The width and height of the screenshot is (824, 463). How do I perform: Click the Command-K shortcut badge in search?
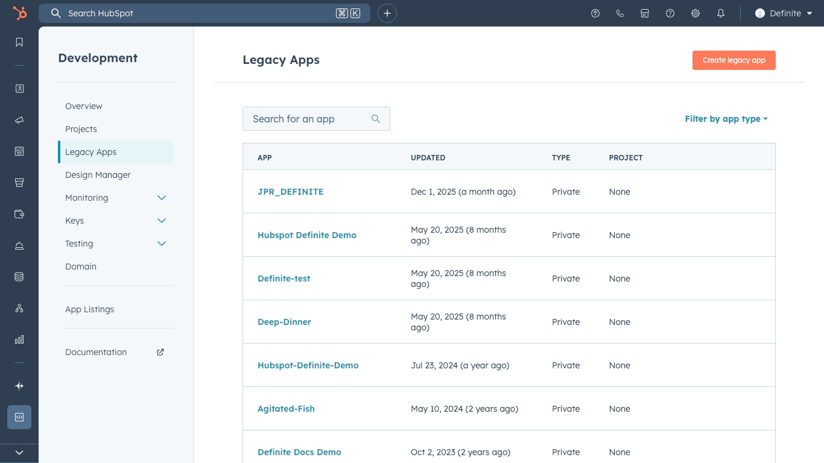click(x=348, y=13)
